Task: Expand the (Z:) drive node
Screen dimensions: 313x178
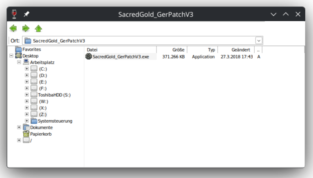Action: (x=27, y=114)
